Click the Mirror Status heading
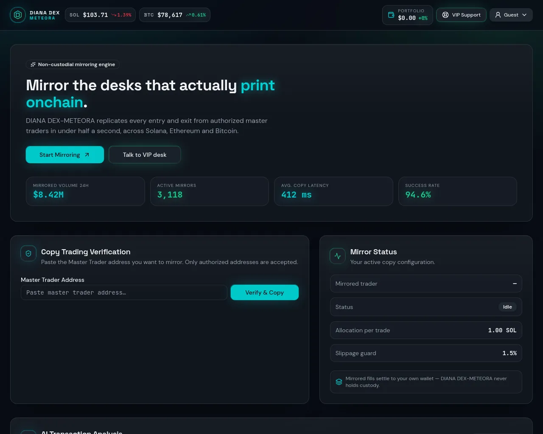 (x=374, y=252)
